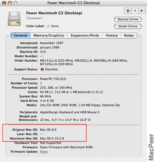Click the red Obsolete status indicator
Screen dimensions: 155x162
(x=42, y=69)
